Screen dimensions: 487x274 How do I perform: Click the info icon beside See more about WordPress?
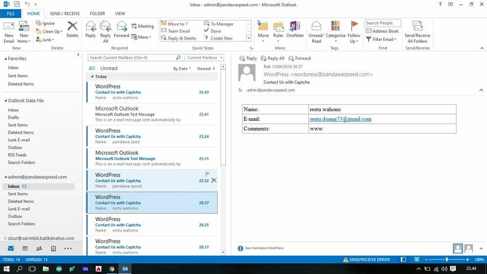tap(241, 248)
